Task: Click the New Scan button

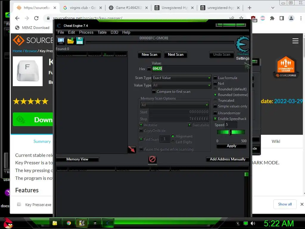Action: pos(150,55)
